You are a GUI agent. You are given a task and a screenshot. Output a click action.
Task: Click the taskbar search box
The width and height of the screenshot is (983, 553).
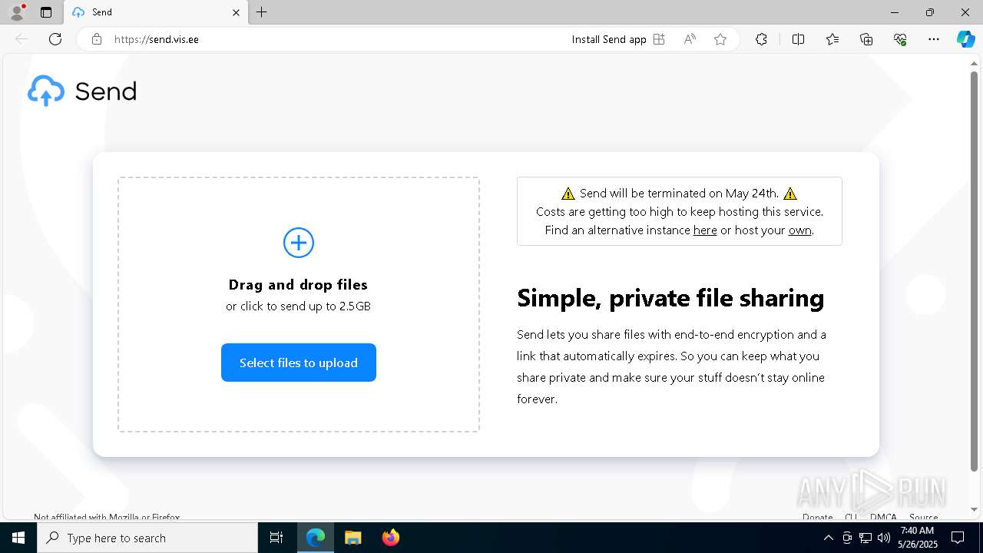147,538
